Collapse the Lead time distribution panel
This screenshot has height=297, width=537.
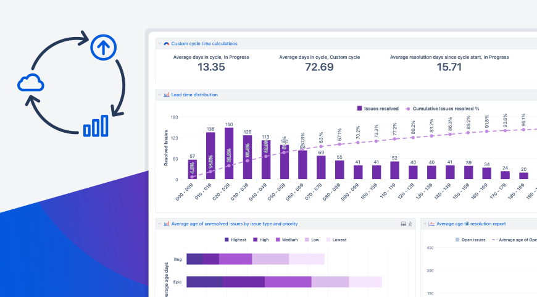tap(160, 95)
